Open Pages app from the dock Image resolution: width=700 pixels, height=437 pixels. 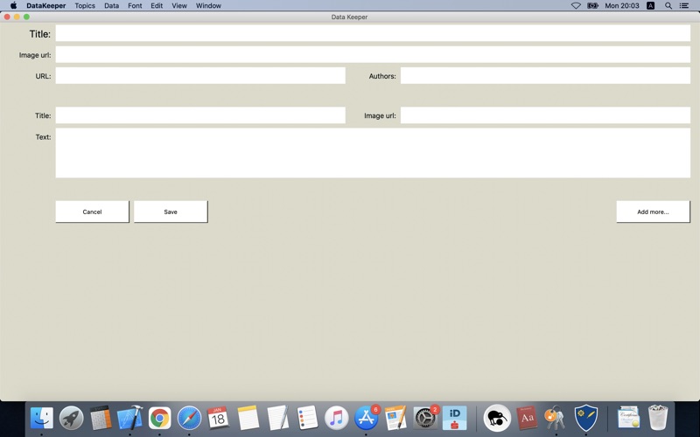click(395, 418)
